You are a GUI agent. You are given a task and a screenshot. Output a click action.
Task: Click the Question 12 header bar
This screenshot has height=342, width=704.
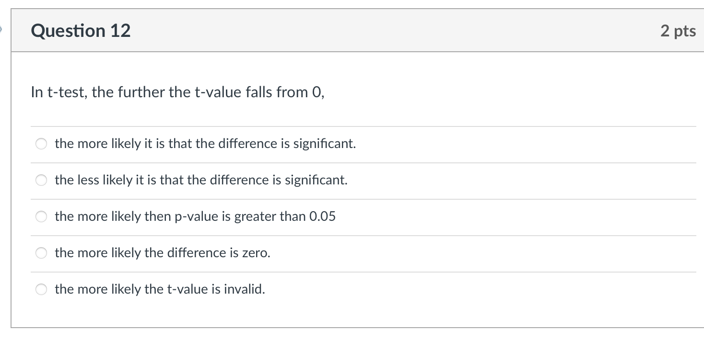pyautogui.click(x=336, y=30)
